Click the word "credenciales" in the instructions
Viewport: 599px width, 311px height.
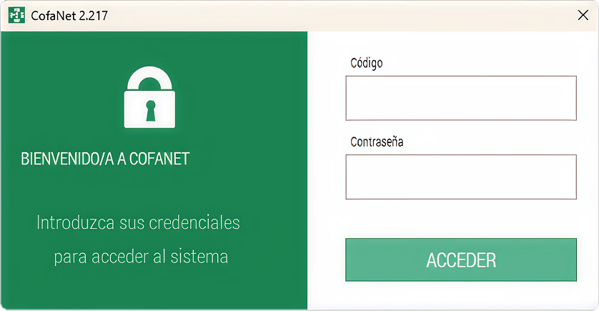tap(194, 222)
